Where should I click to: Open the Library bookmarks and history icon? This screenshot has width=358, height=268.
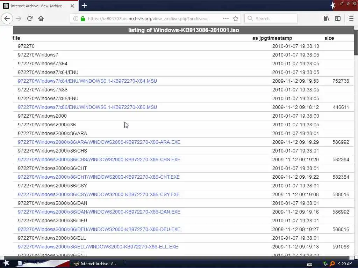coord(327,18)
